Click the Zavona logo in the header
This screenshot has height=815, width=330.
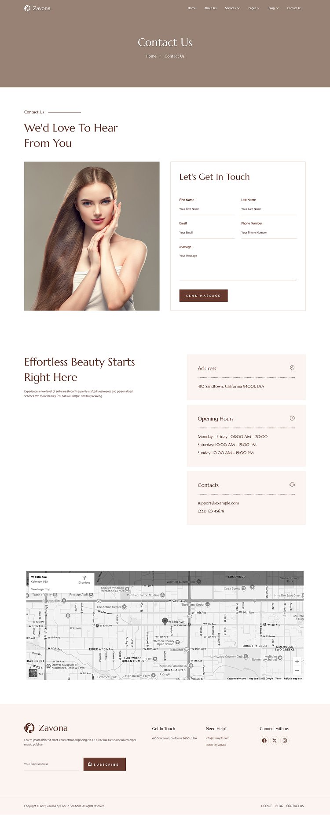[37, 8]
